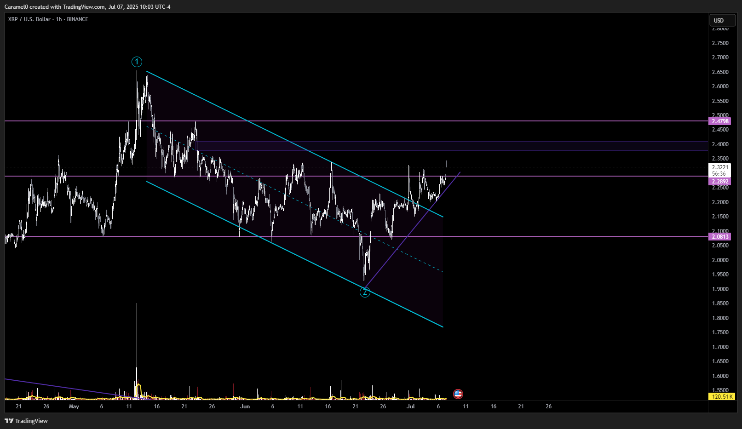Select the circled wave 2 label
The image size is (742, 429).
[x=365, y=292]
